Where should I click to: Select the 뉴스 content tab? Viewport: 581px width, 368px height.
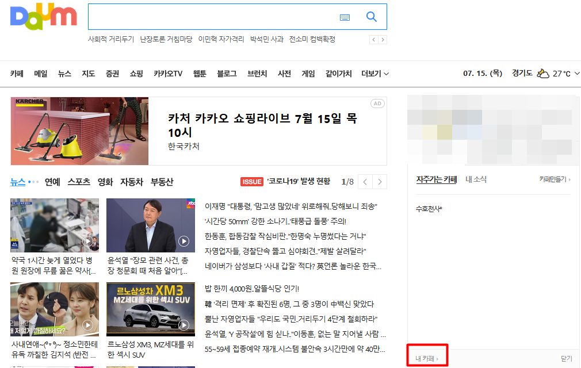tap(18, 182)
